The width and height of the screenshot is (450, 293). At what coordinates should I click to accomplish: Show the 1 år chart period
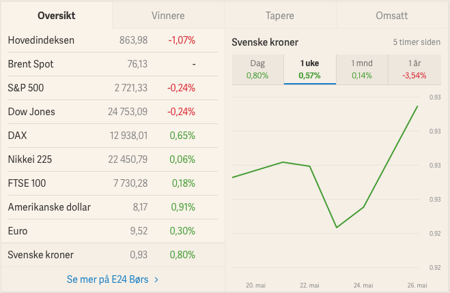tap(414, 69)
